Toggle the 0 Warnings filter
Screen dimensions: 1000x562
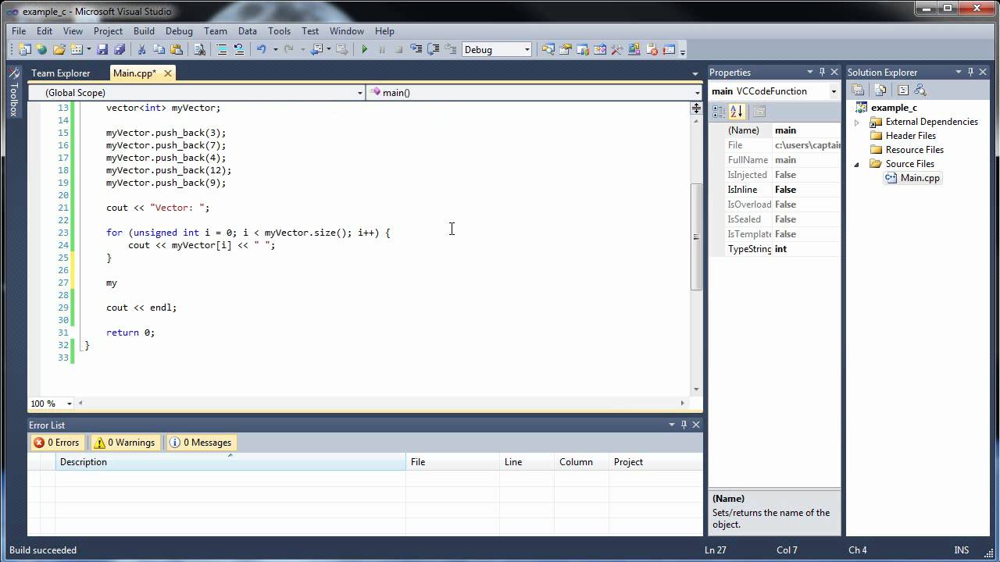pos(124,443)
